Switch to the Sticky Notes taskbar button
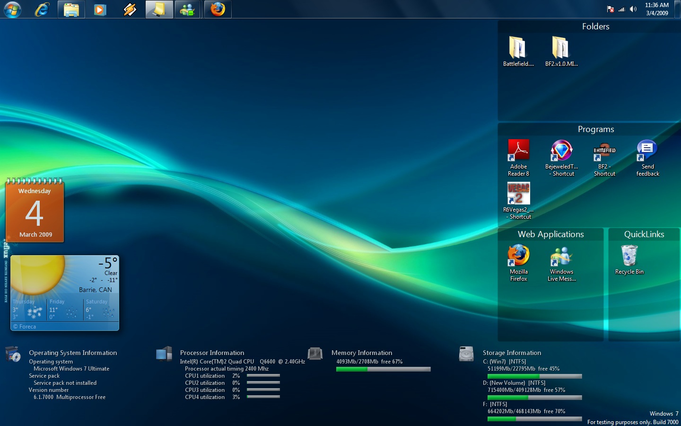681x426 pixels. [159, 9]
